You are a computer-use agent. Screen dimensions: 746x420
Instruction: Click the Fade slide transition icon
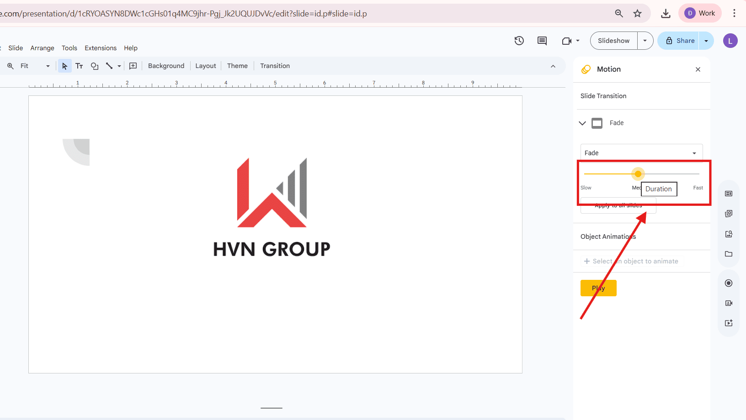click(x=597, y=123)
